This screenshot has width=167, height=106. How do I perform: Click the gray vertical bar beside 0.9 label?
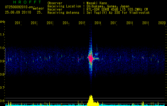(x=5, y=61)
